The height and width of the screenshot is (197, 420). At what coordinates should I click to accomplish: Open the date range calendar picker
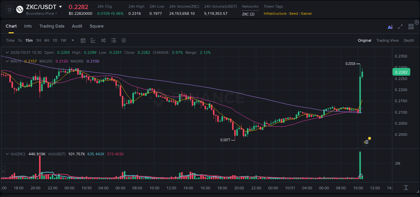tap(83, 40)
